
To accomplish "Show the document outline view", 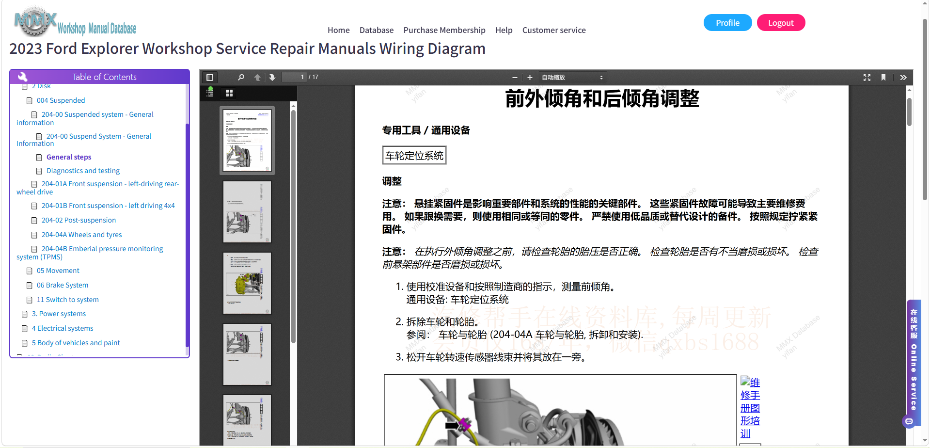I will pyautogui.click(x=210, y=93).
